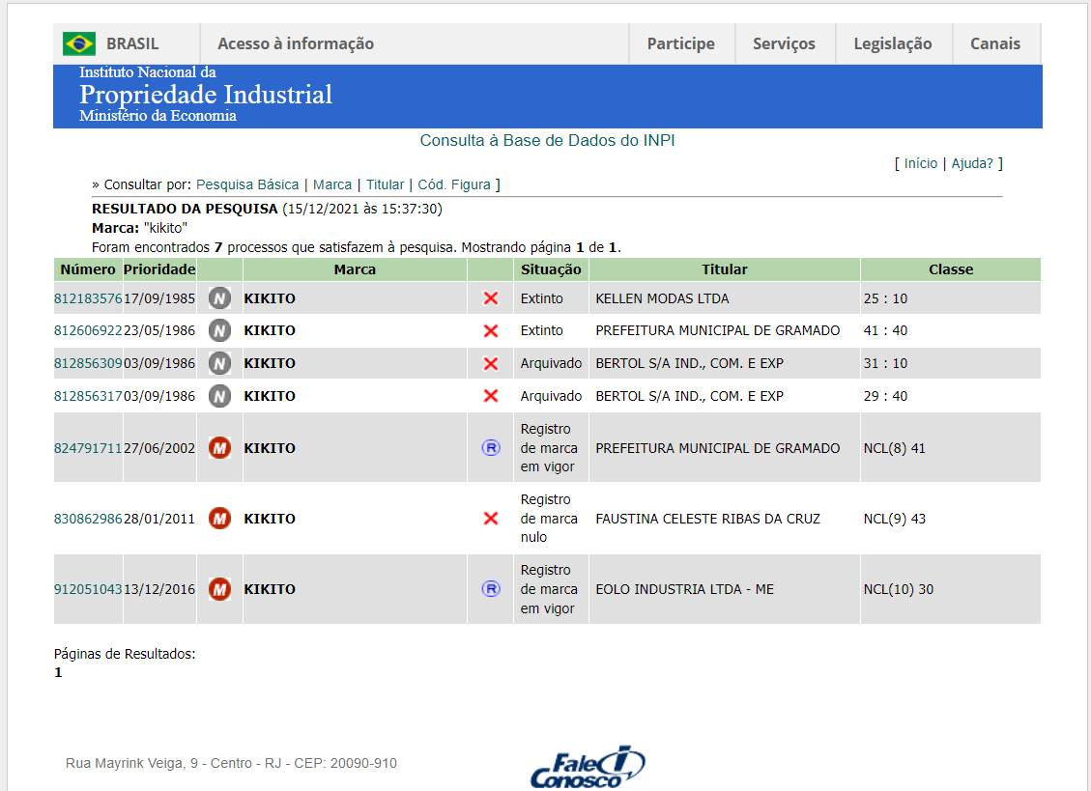This screenshot has height=791, width=1091.
Task: Click the red X icon in row 812606922
Action: click(x=491, y=330)
